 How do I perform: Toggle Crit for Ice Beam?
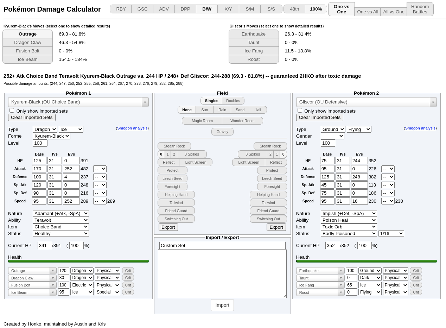click(128, 292)
